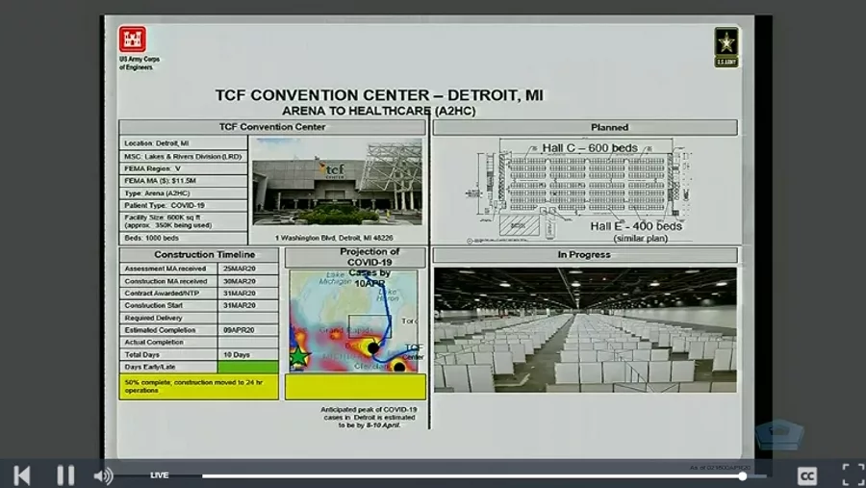
Task: Click the US Army Corps of Engineers castle logo
Action: coord(133,39)
